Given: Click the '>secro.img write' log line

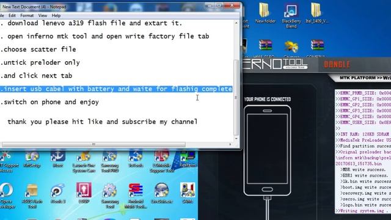Looking at the screenshot, I should (365, 199).
